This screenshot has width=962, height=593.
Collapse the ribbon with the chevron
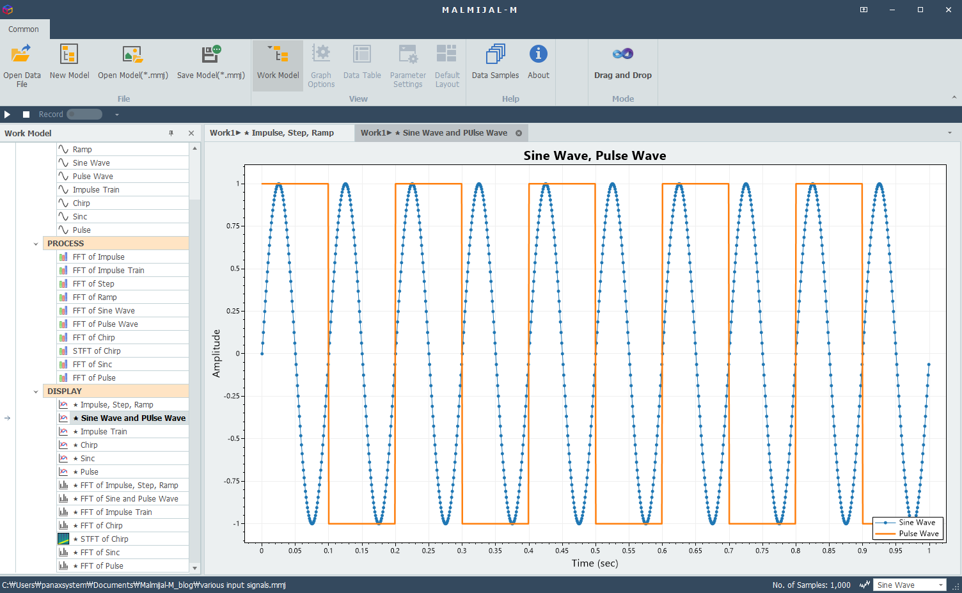click(x=954, y=97)
